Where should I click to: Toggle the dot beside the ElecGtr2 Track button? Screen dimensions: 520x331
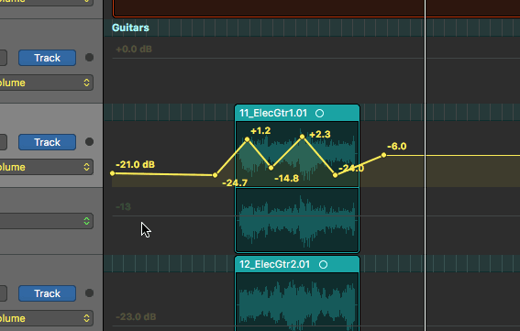pos(89,292)
